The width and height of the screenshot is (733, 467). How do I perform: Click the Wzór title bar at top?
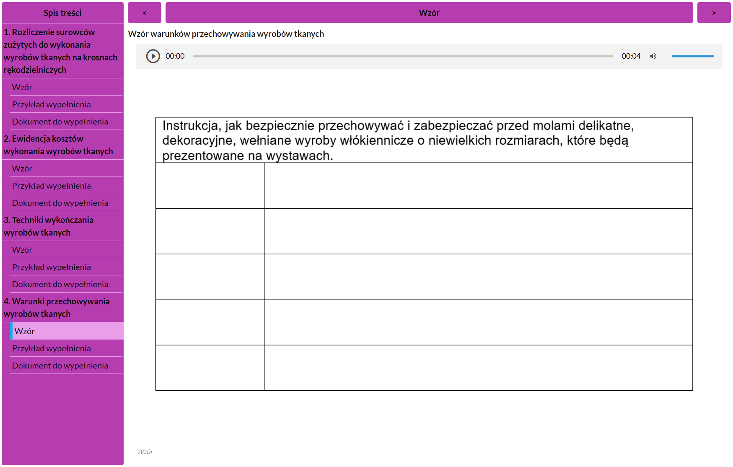[429, 13]
